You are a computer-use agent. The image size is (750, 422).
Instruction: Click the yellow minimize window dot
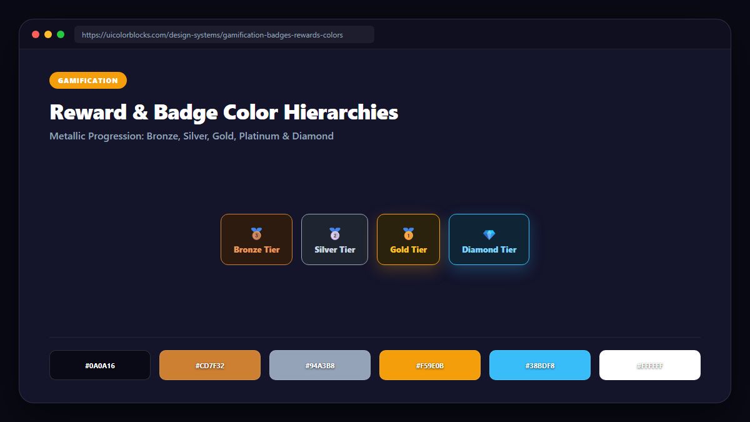[x=48, y=34]
